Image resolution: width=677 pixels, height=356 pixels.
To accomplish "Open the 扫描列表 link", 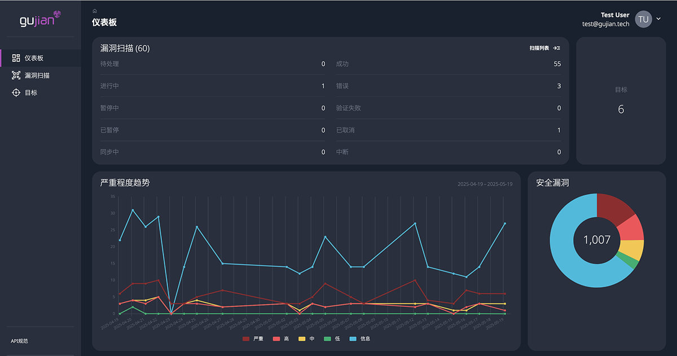I will 540,48.
